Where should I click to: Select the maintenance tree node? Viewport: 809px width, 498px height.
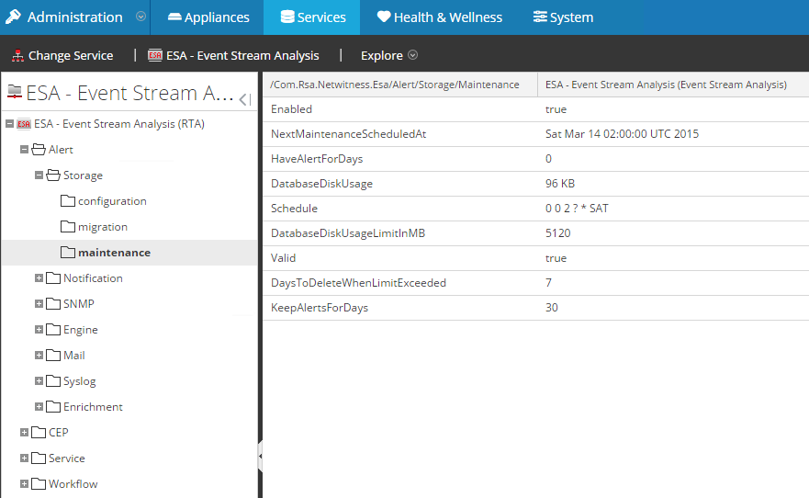coord(114,253)
